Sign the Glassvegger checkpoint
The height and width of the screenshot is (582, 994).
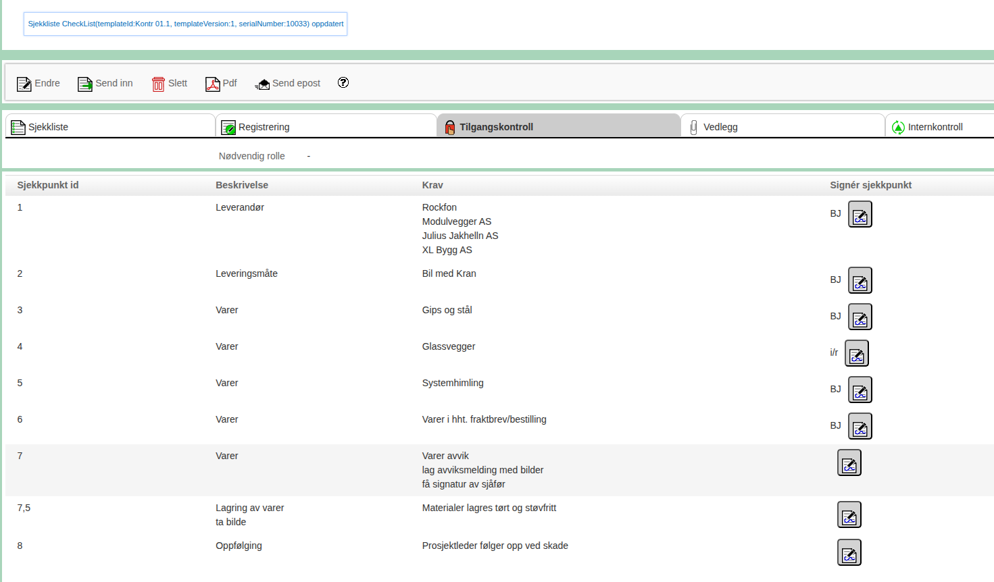click(x=856, y=352)
